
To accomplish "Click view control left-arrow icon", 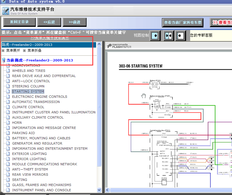I will click(181, 35).
